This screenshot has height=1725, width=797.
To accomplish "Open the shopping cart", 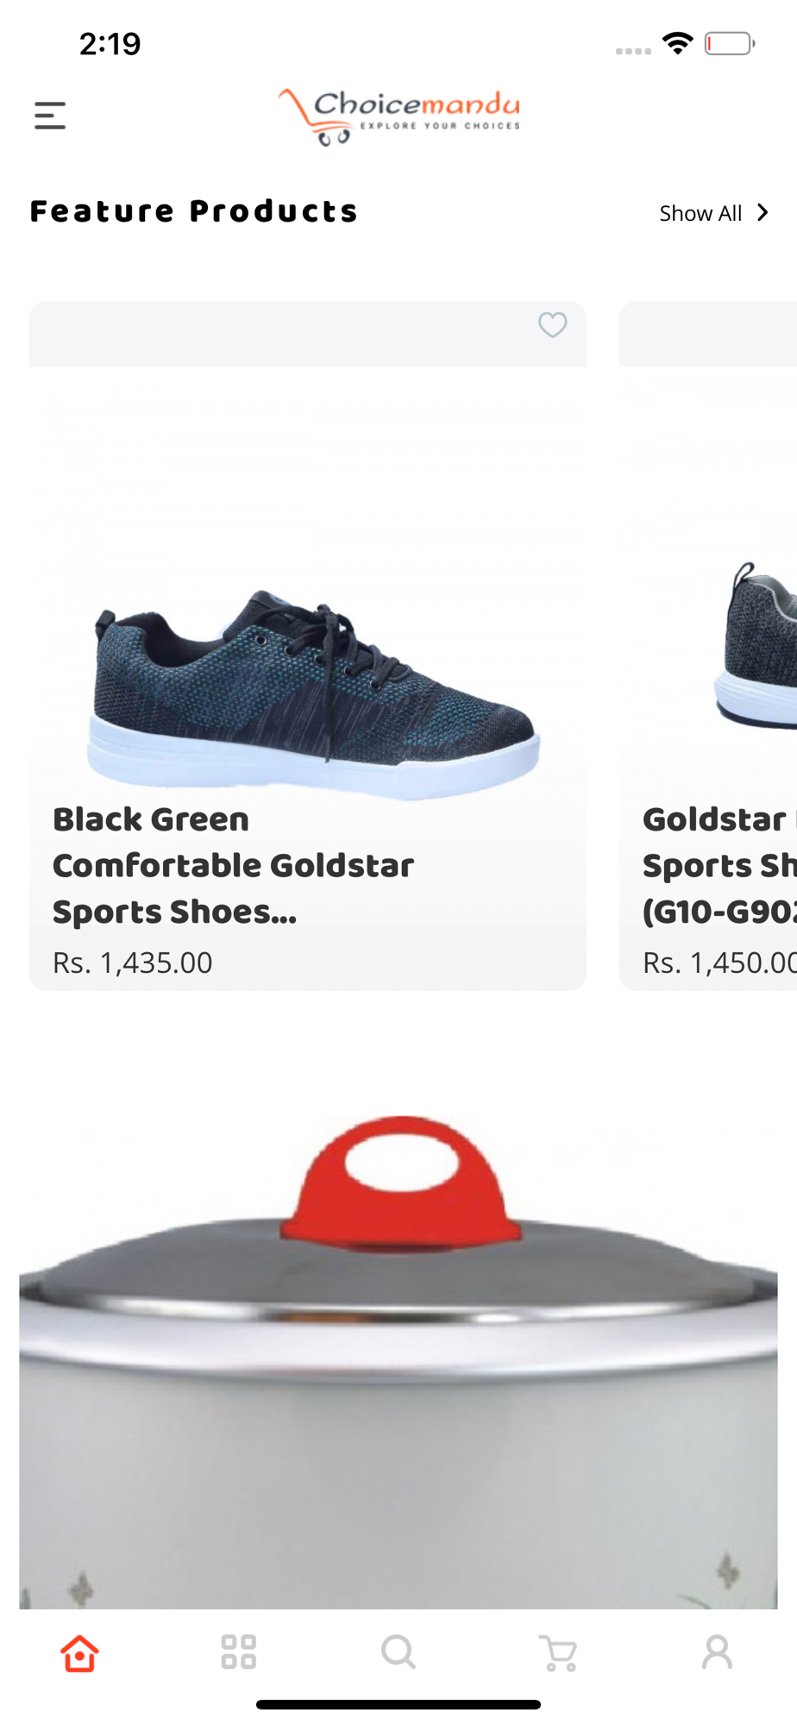I will coord(558,1653).
